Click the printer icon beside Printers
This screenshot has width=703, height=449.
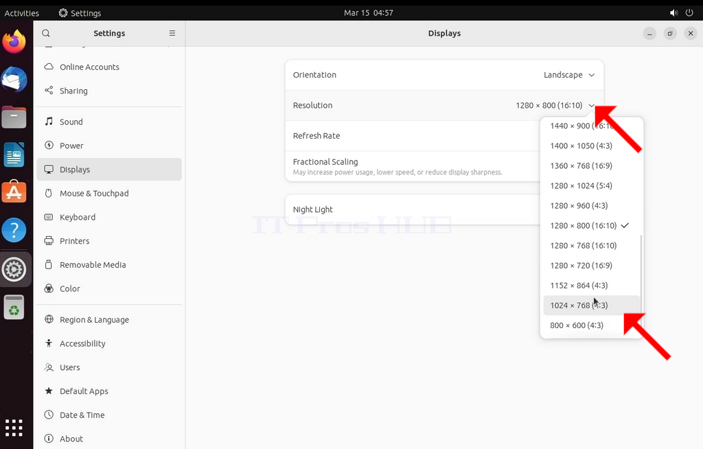(49, 241)
